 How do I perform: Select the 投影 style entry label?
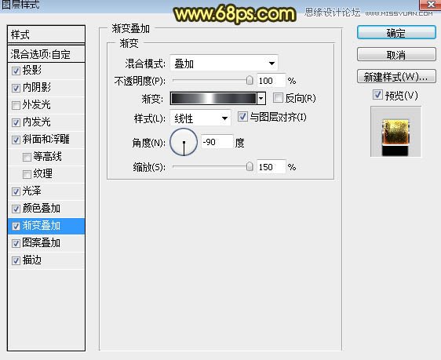tap(32, 70)
